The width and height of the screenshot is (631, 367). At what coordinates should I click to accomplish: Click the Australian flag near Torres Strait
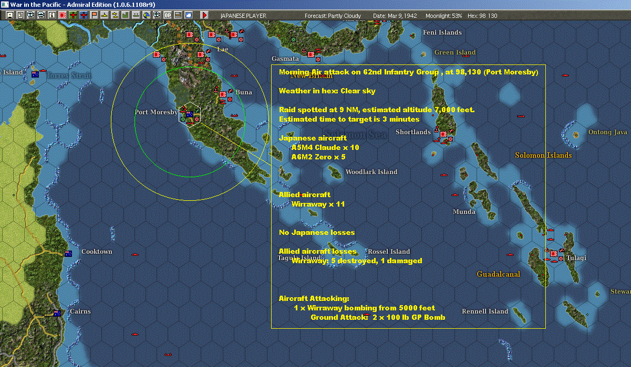[35, 74]
